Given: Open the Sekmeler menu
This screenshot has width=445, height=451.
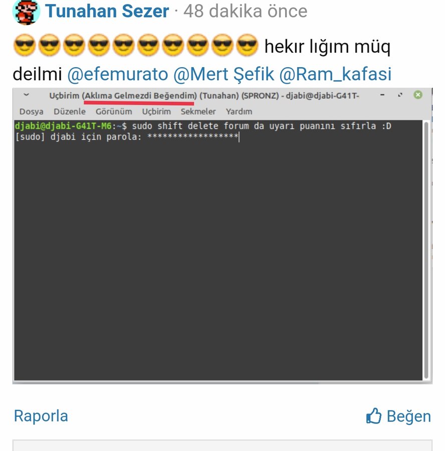Looking at the screenshot, I should [198, 112].
